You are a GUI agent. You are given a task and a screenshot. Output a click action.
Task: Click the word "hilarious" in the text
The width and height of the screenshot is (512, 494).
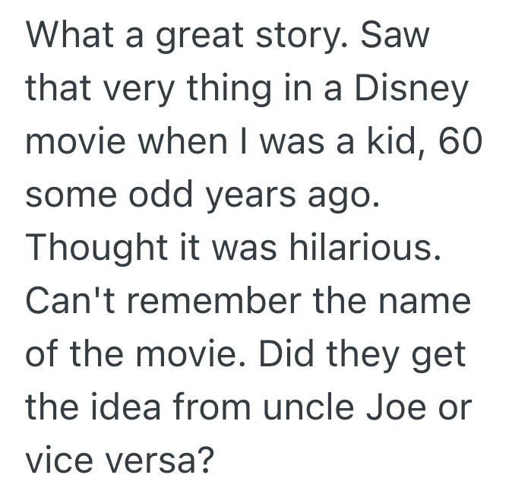click(x=364, y=249)
